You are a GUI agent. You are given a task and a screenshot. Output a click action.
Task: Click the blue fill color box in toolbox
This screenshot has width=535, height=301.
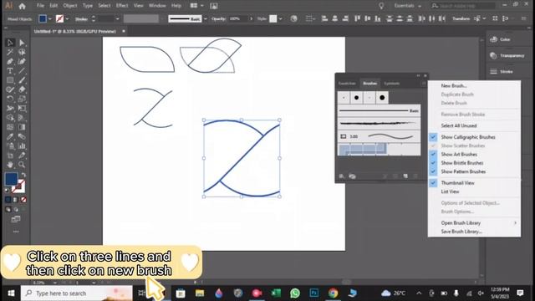(11, 179)
